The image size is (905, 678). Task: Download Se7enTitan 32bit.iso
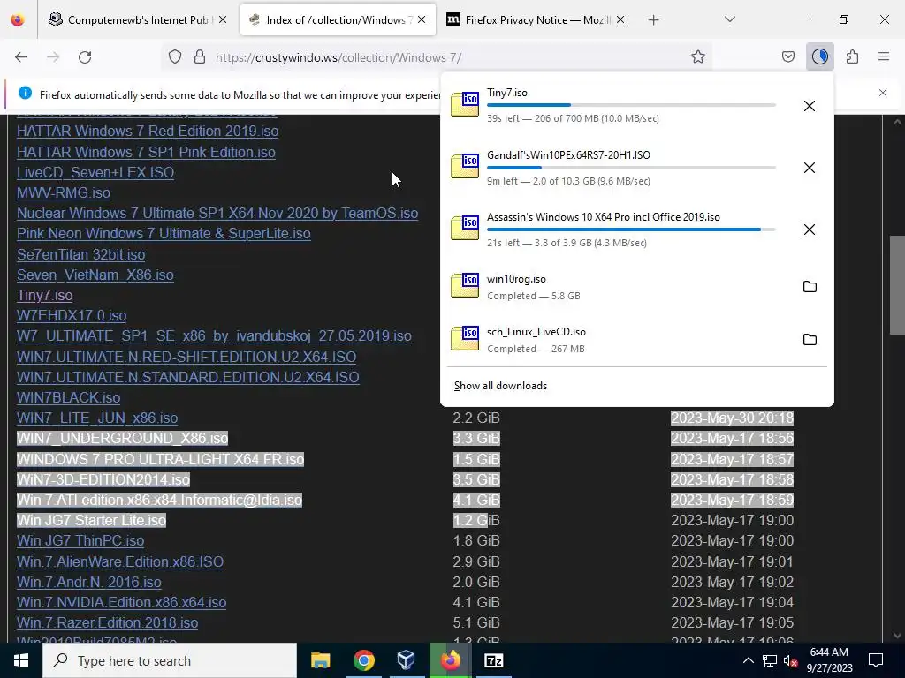[80, 254]
